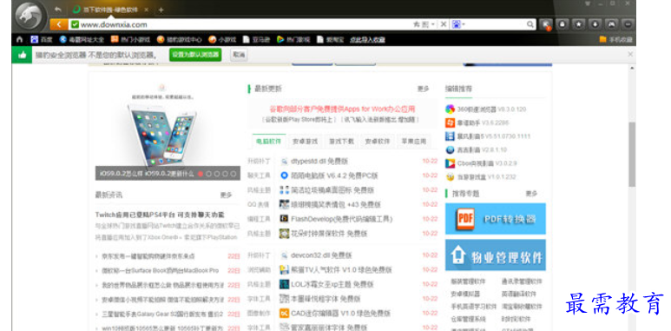Image resolution: width=671 pixels, height=331 pixels.
Task: Open the 猎豹游戏中心 bookmark
Action: (180, 39)
